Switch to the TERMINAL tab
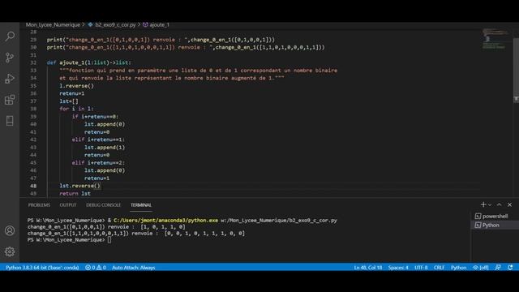 140,205
